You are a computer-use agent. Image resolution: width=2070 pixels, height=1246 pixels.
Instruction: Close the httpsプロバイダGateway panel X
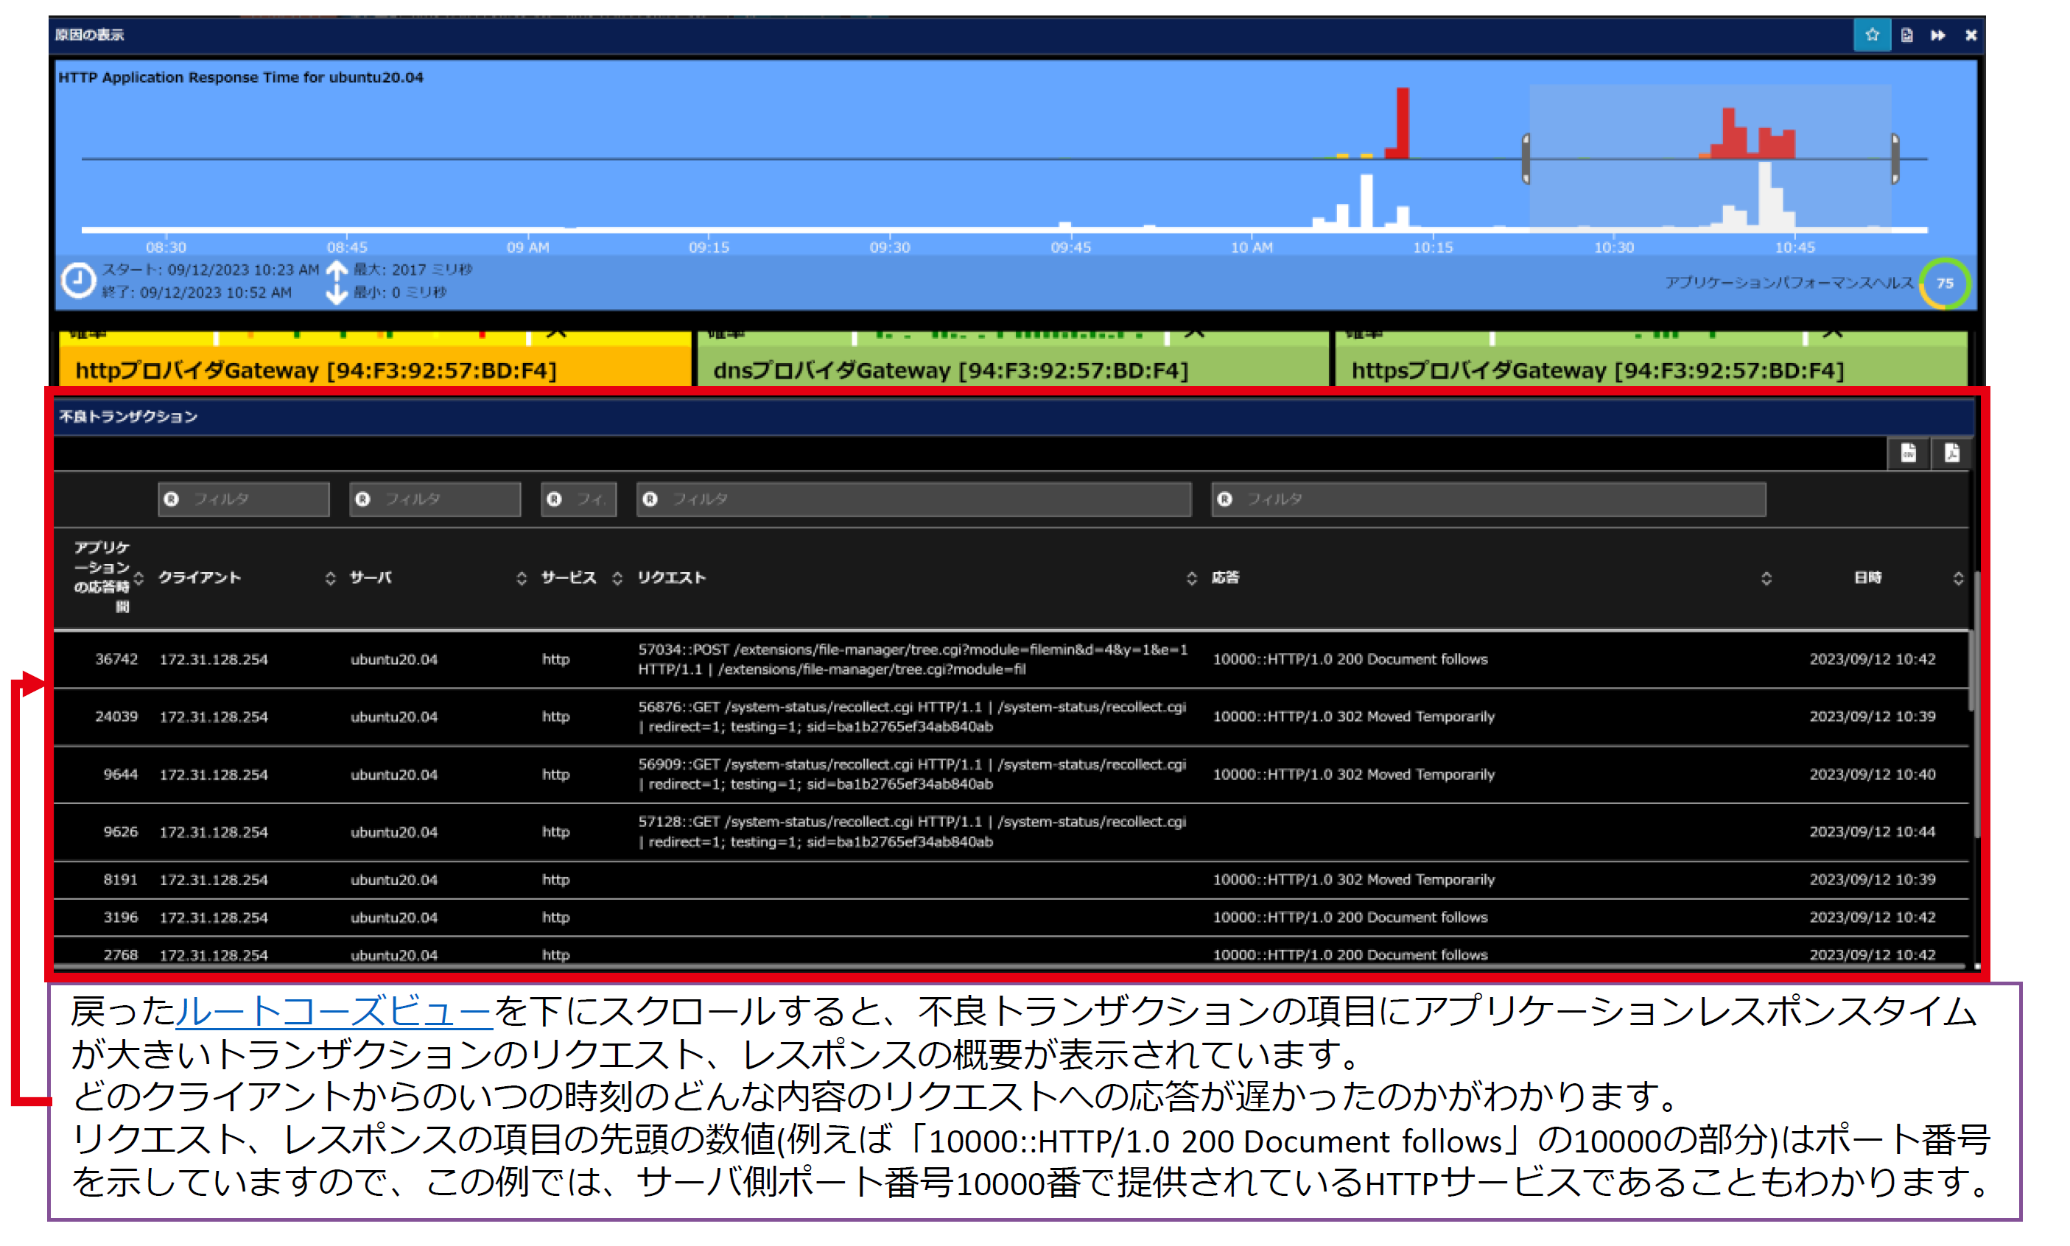[1832, 335]
